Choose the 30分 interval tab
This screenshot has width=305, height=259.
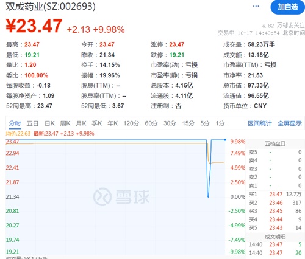[170, 123]
